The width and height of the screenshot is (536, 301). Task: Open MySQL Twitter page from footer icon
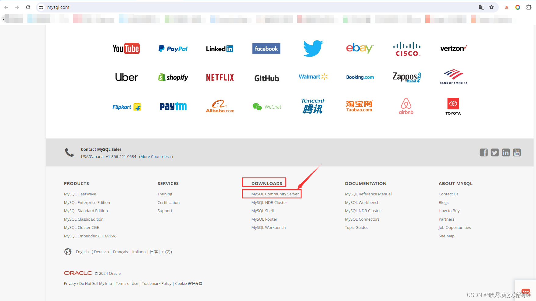[495, 152]
